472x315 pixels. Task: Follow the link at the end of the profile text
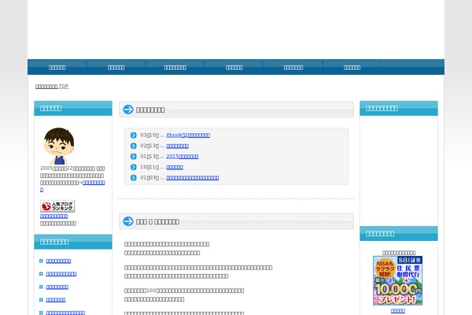tap(94, 183)
